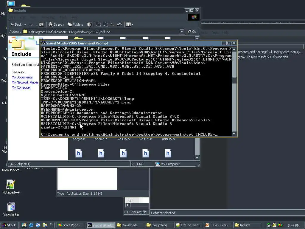Open the My Network Places link
This screenshot has width=305, height=229.
(25, 82)
